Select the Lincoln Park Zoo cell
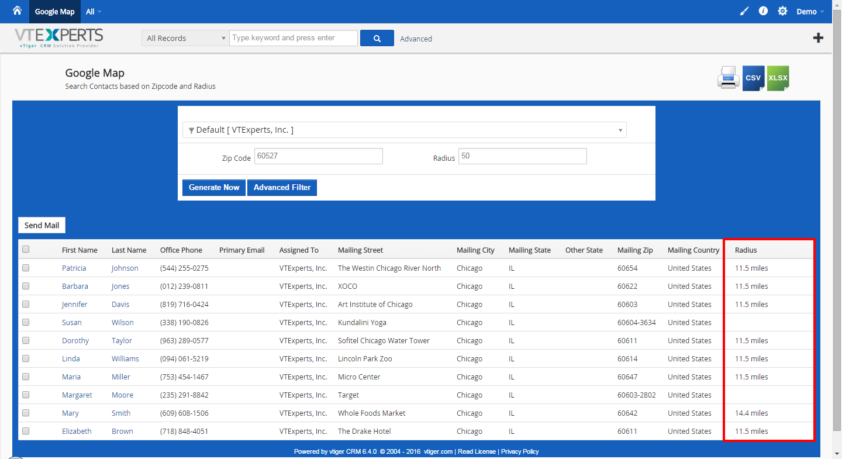Screen dimensions: 842x459 pyautogui.click(x=365, y=358)
